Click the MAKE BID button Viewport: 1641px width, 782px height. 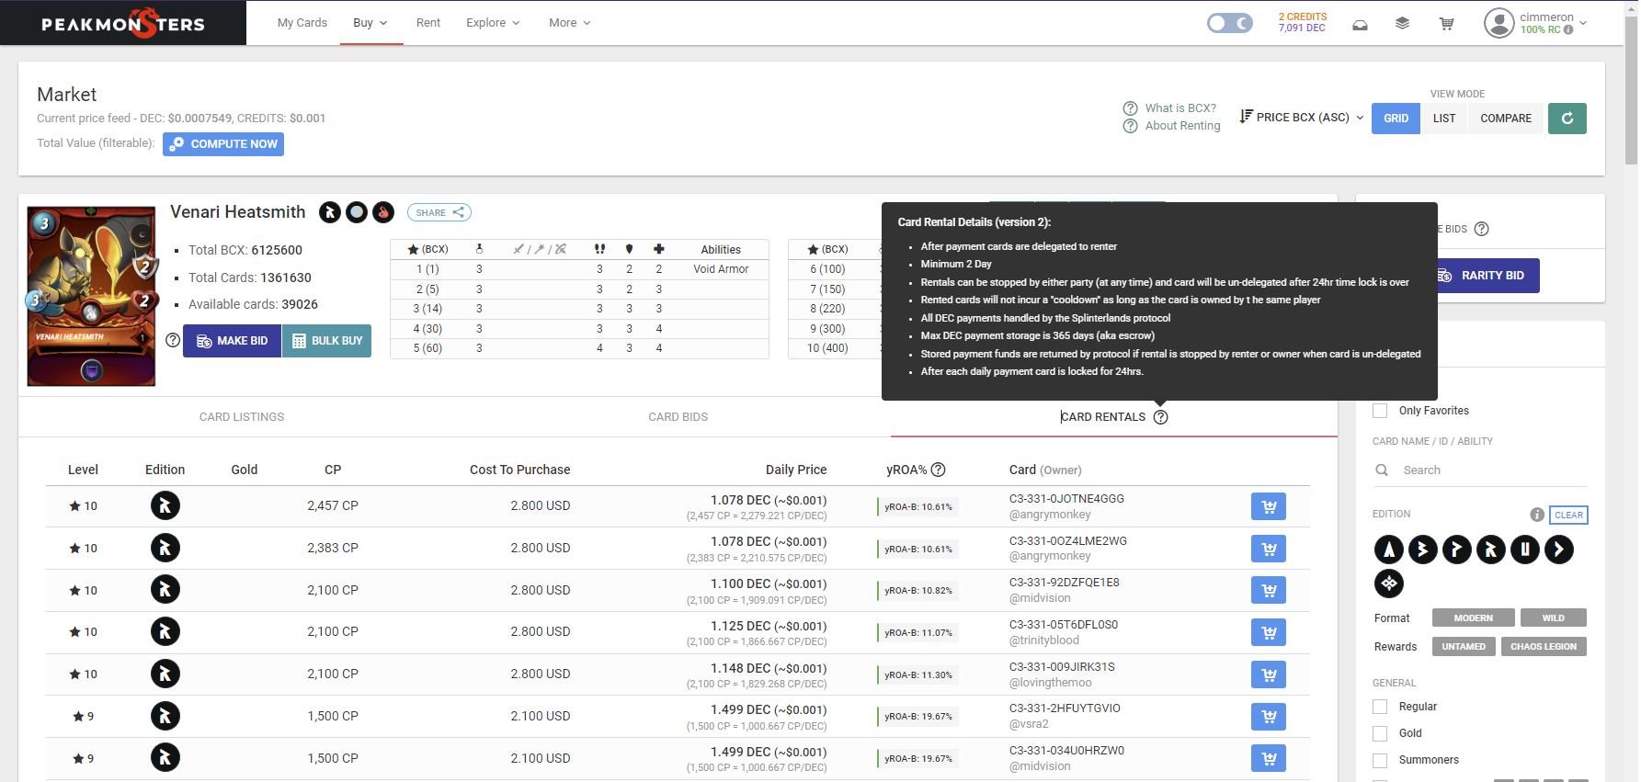coord(232,341)
